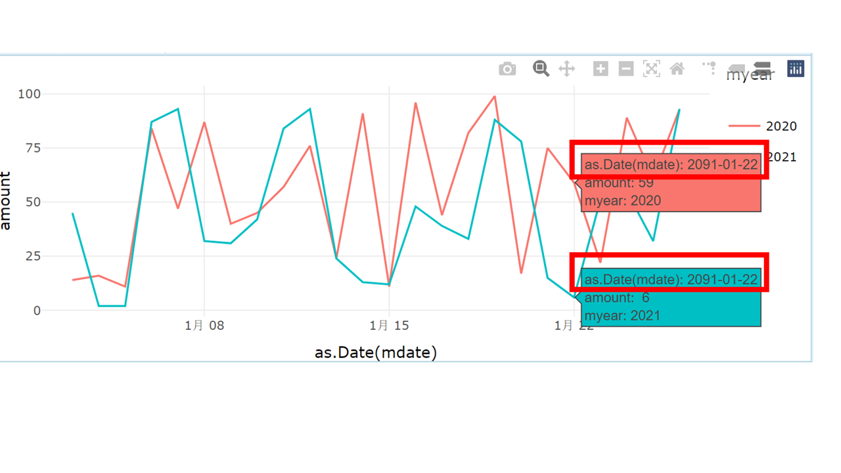Click the Zoom in plus icon
Viewport: 841px width, 473px height.
pyautogui.click(x=601, y=68)
